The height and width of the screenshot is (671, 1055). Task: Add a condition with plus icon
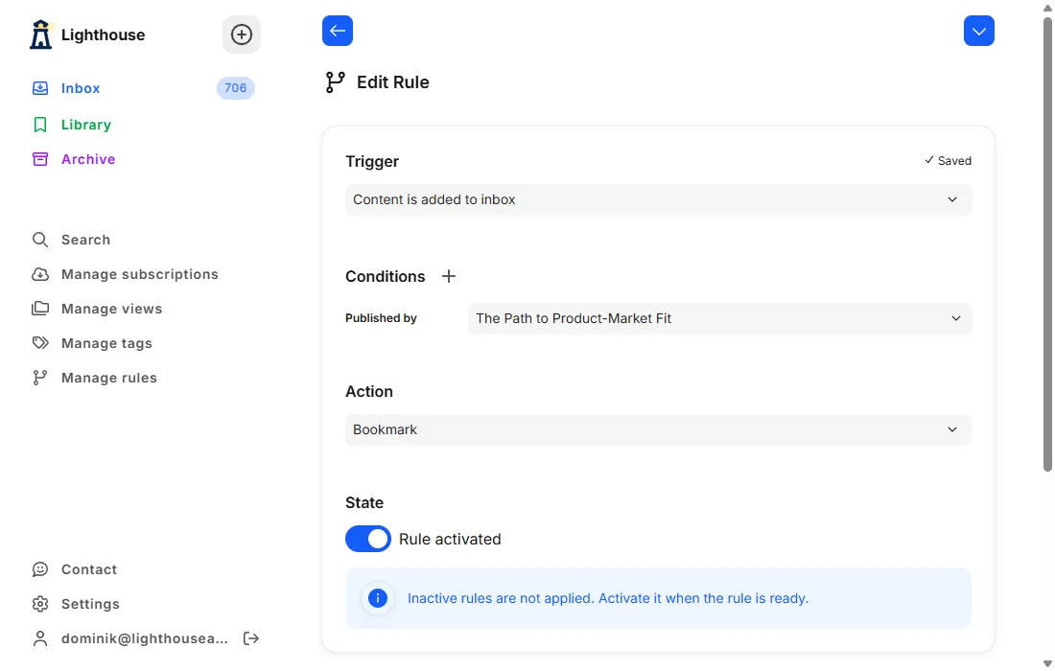click(x=449, y=276)
